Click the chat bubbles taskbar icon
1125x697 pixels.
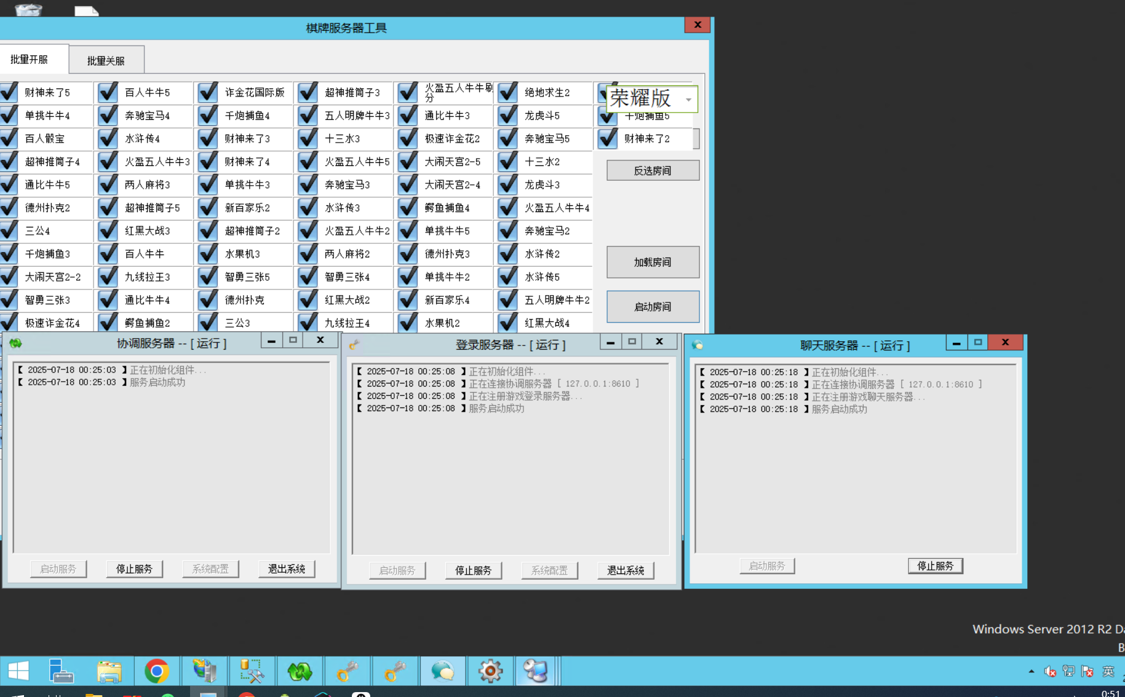point(442,671)
